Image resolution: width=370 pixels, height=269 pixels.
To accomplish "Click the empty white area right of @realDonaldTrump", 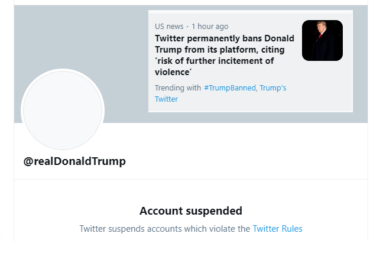I will click(x=248, y=161).
